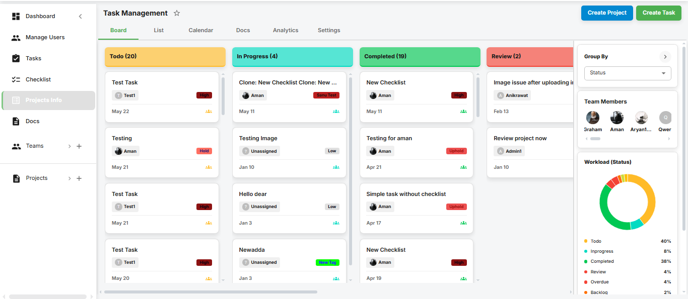
Task: Add a new team with plus icon
Action: click(79, 146)
